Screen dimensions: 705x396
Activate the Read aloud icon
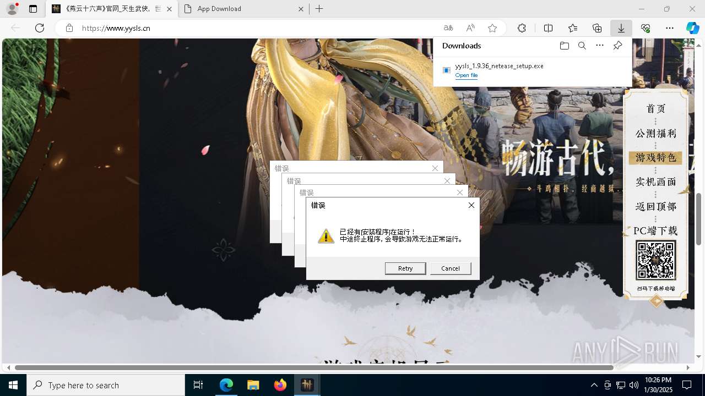pos(470,28)
